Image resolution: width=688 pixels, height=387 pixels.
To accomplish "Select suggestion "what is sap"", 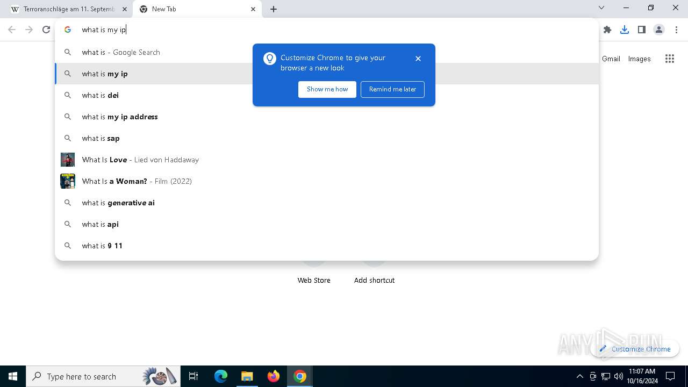I will 327,138.
